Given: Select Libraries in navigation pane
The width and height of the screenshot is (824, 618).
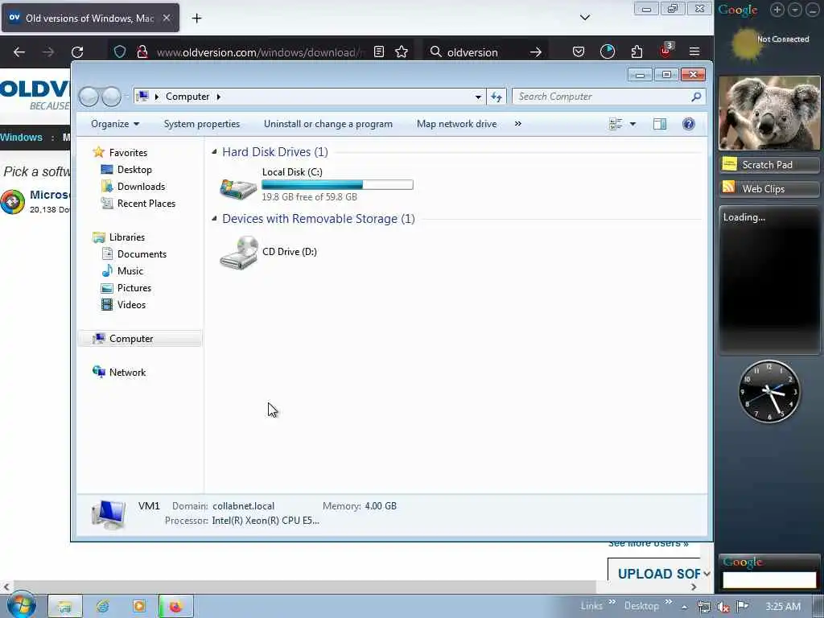Looking at the screenshot, I should coord(126,237).
